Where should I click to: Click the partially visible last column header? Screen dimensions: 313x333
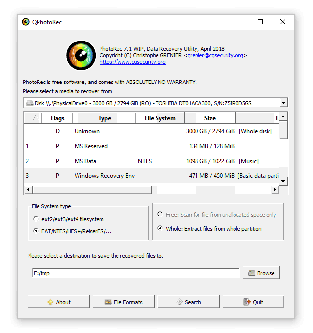pyautogui.click(x=258, y=118)
